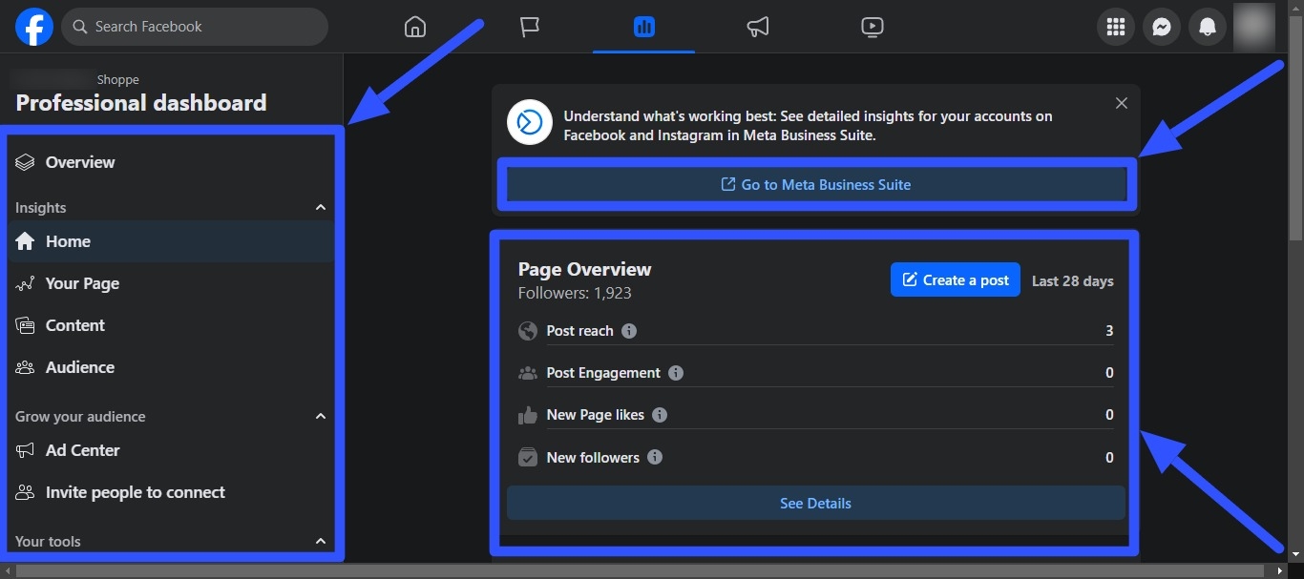Viewport: 1304px width, 579px height.
Task: Collapse the Your tools section
Action: point(321,541)
